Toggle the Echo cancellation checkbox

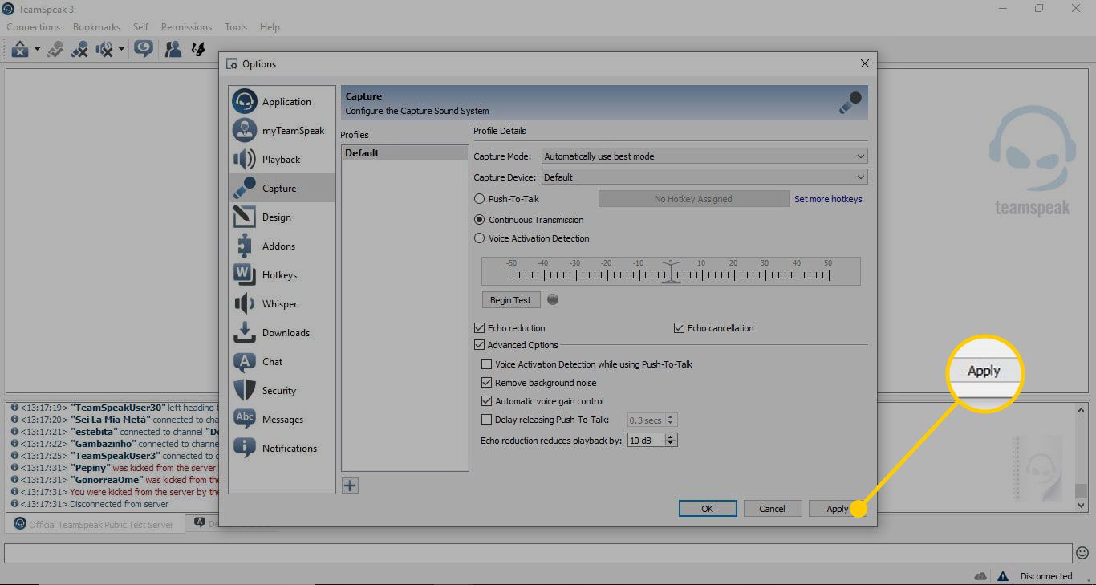(x=680, y=328)
